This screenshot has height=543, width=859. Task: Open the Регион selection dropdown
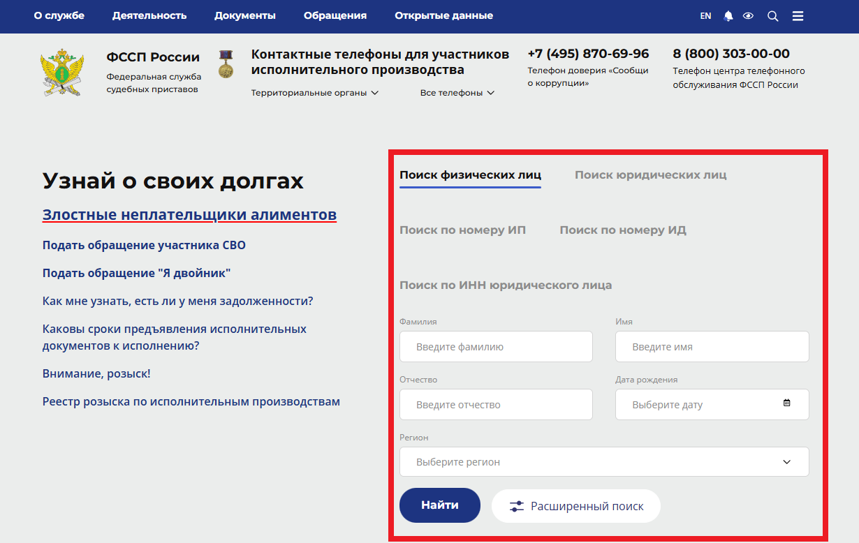click(604, 461)
